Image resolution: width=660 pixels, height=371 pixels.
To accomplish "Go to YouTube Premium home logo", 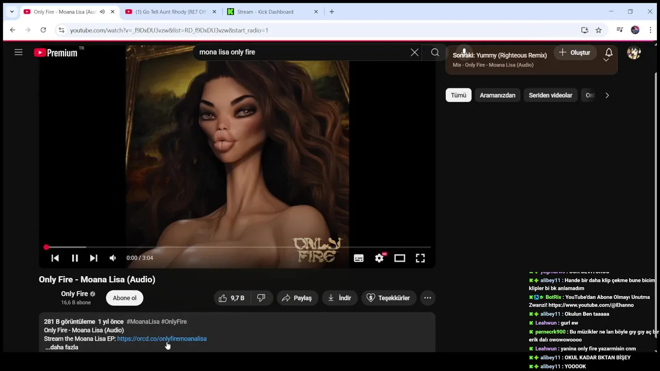I will point(56,53).
